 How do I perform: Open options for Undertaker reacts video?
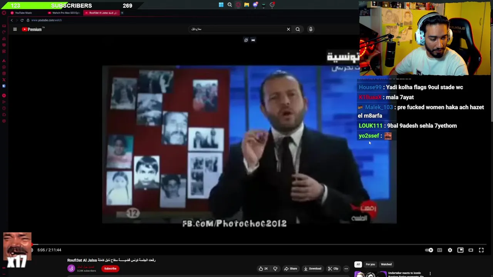pyautogui.click(x=430, y=274)
